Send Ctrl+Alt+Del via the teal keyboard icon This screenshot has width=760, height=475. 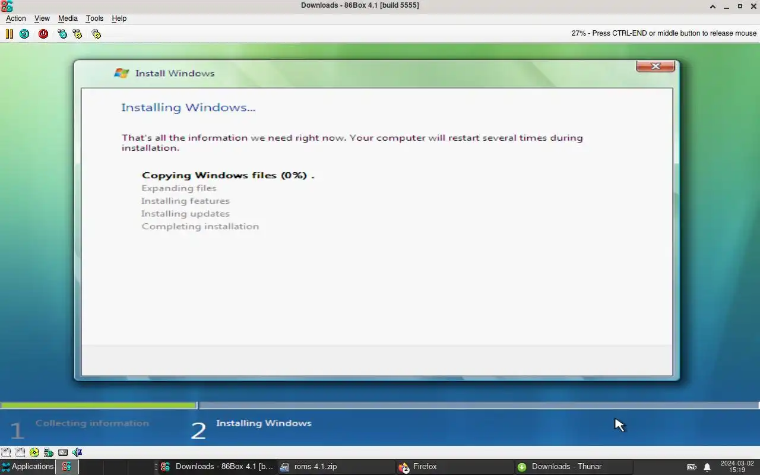click(x=62, y=34)
